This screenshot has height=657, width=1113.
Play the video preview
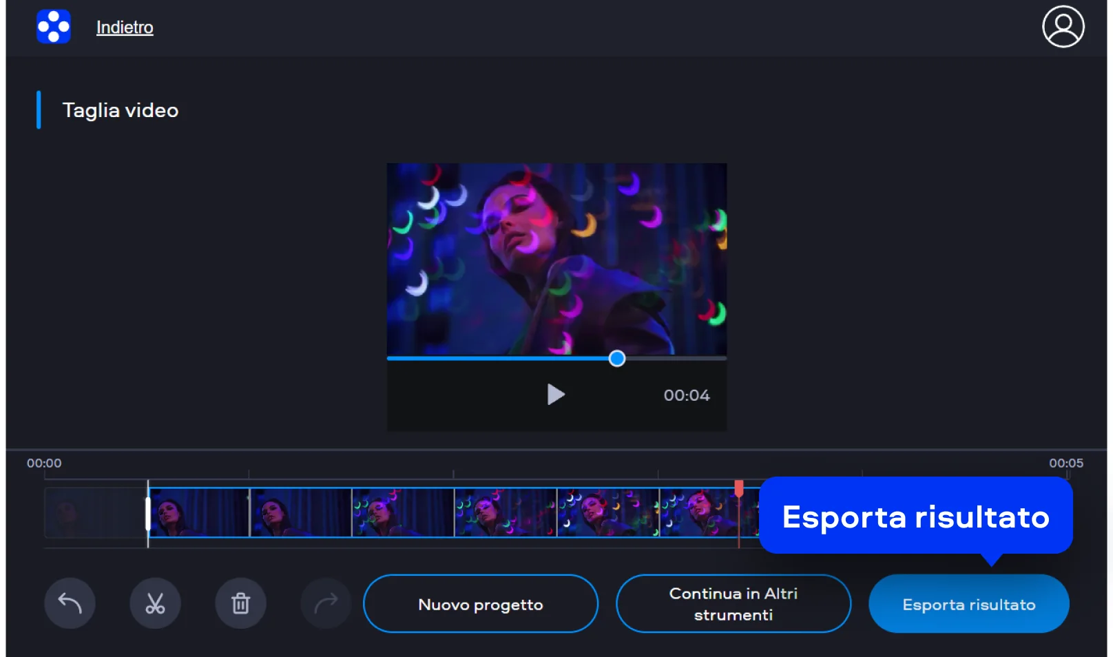click(x=555, y=395)
